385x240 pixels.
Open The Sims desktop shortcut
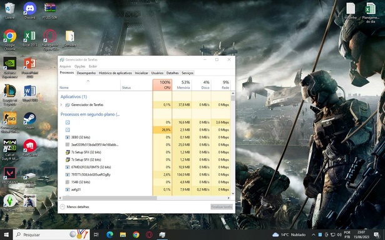click(9, 203)
